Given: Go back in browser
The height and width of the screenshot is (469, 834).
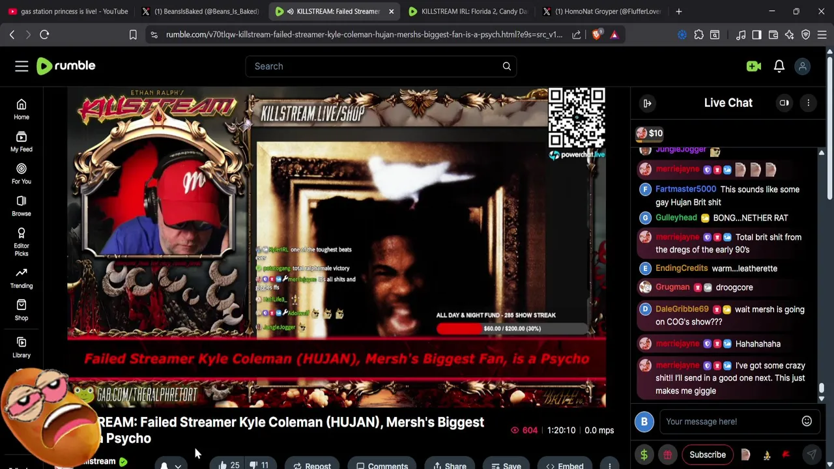Looking at the screenshot, I should pyautogui.click(x=12, y=35).
